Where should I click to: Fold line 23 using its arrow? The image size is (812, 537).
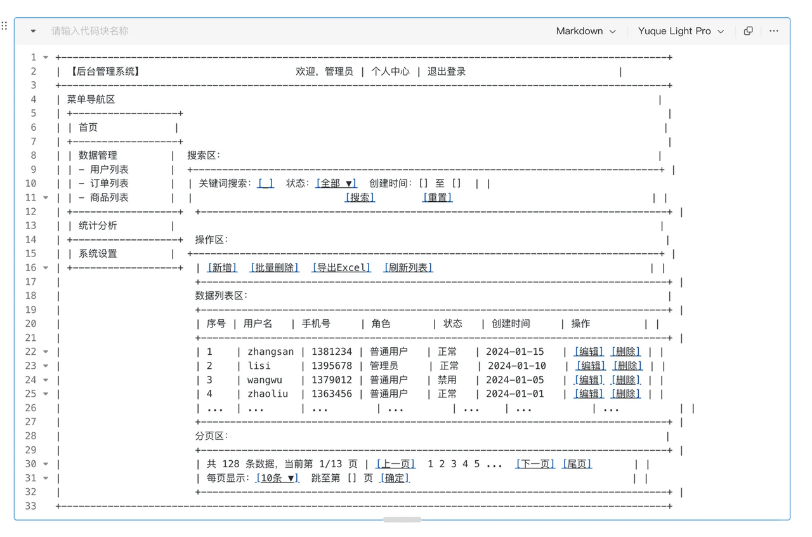click(x=46, y=366)
